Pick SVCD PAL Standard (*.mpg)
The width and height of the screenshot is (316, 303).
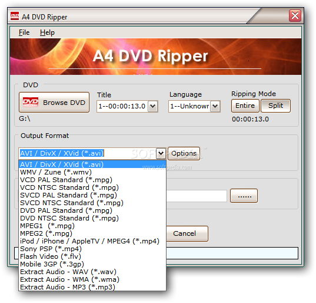tap(92, 195)
